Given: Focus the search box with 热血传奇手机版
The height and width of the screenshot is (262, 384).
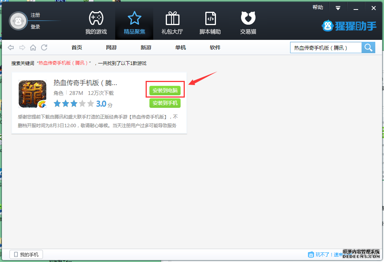Looking at the screenshot, I should tap(326, 47).
